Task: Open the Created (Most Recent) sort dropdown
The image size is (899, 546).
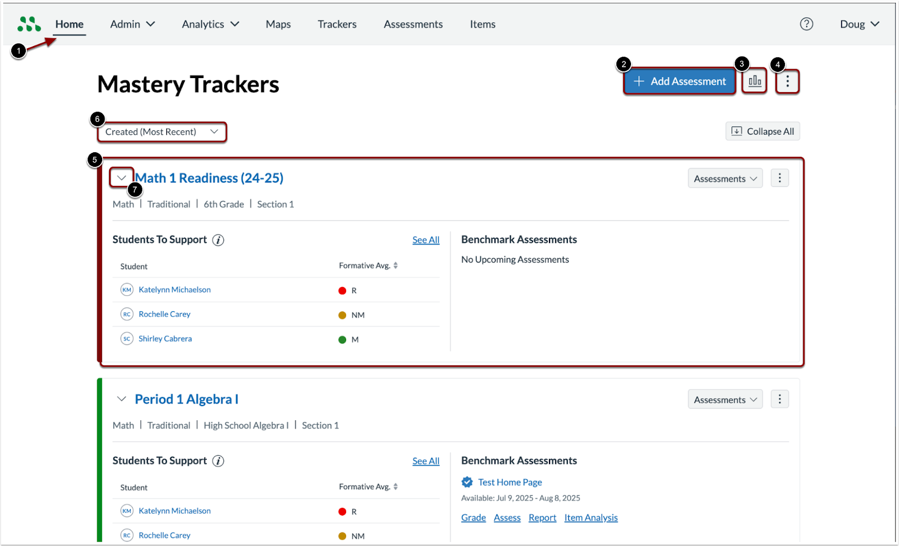Action: 161,131
